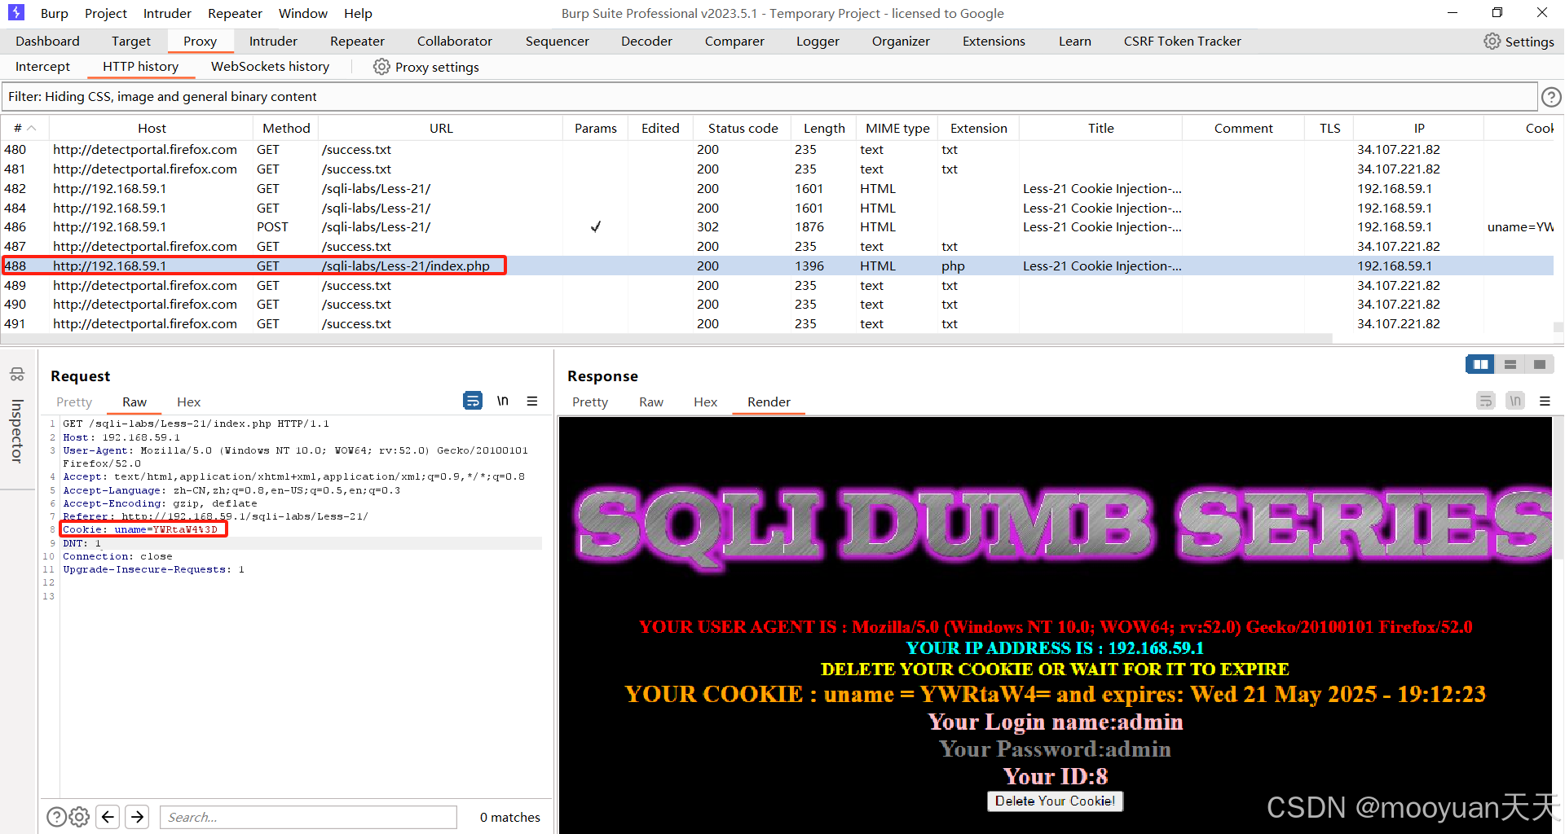Sort by Status code column
This screenshot has height=834, width=1565.
(743, 128)
